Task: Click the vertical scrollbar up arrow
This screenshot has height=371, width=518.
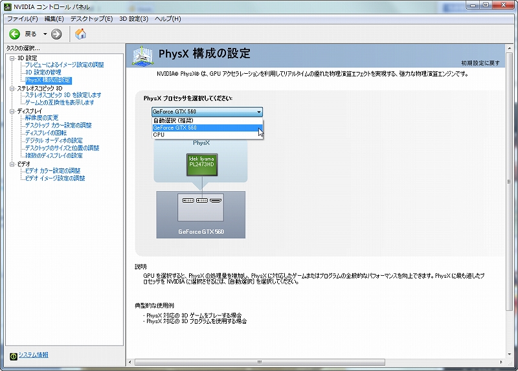Action: coord(509,49)
